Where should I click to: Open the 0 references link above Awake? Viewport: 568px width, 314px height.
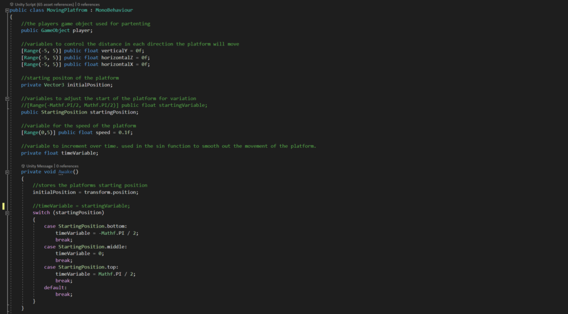[67, 166]
